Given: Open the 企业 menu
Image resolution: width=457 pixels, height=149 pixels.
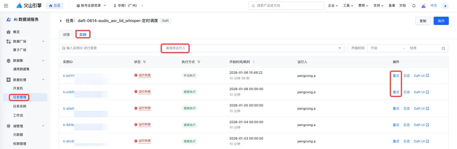Looking at the screenshot, I should pyautogui.click(x=333, y=6).
